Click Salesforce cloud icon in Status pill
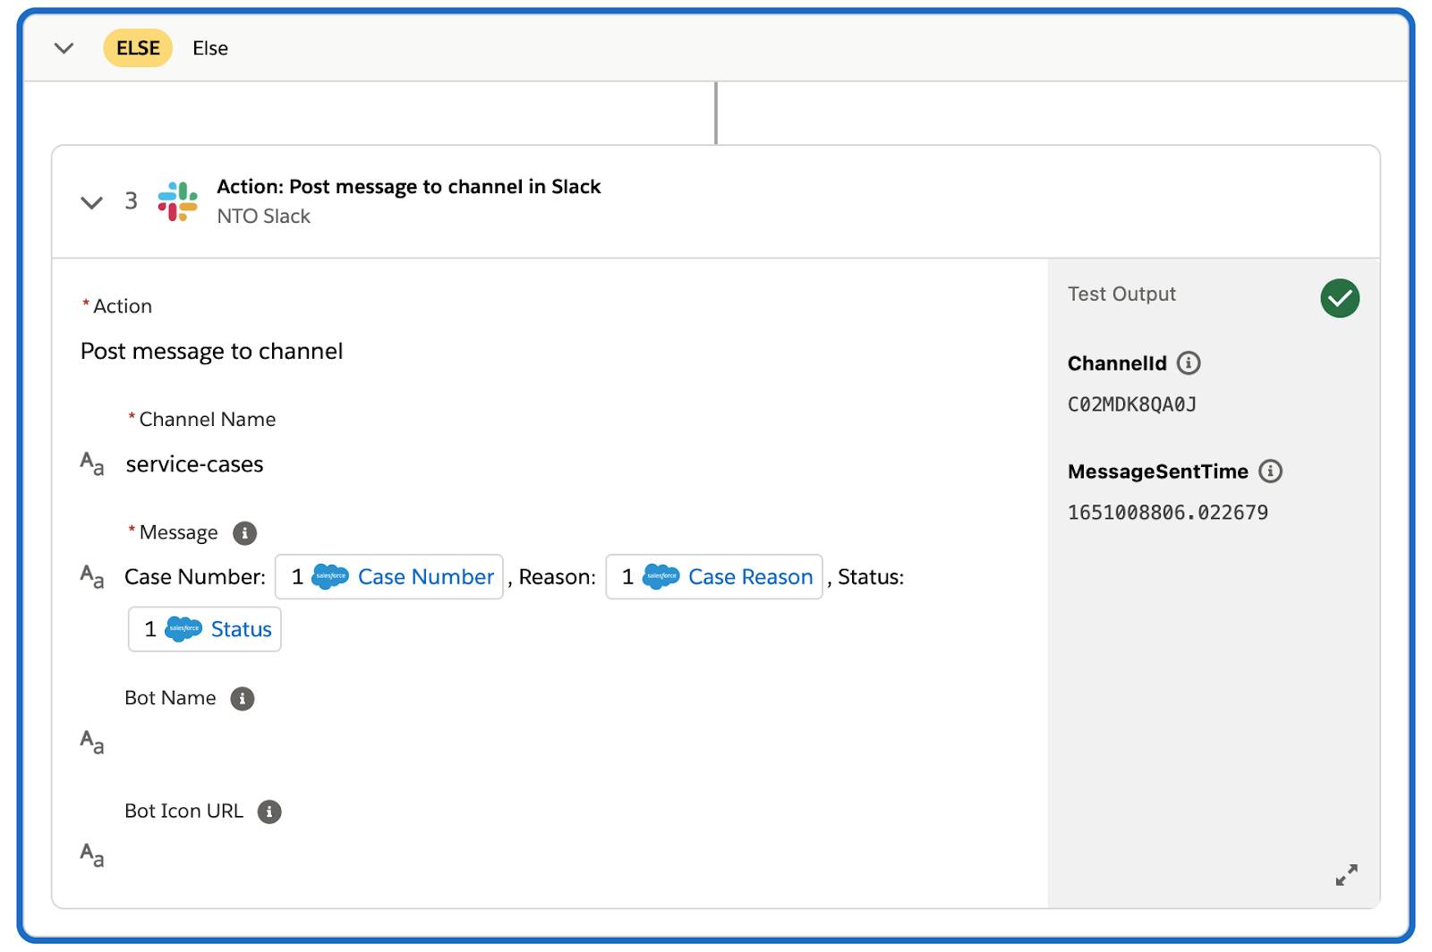The image size is (1432, 952). pyautogui.click(x=183, y=629)
